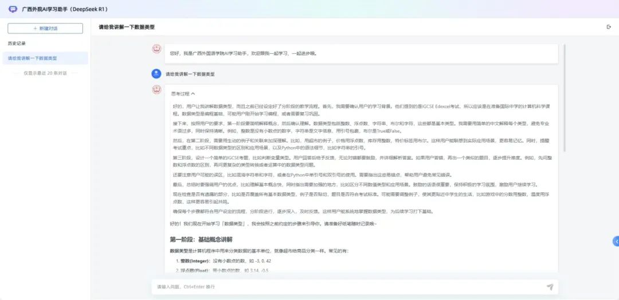
Task: Click the chat message scrollbar
Action: point(565,97)
